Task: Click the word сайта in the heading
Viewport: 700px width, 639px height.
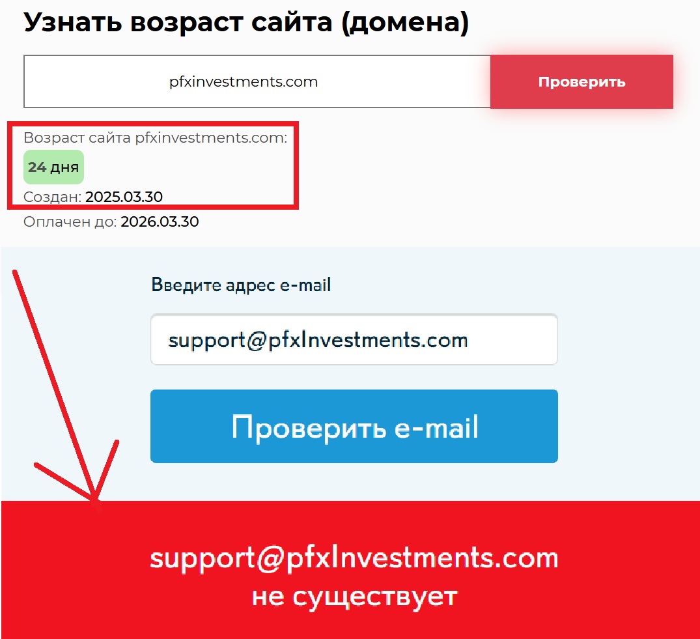Action: [x=292, y=22]
